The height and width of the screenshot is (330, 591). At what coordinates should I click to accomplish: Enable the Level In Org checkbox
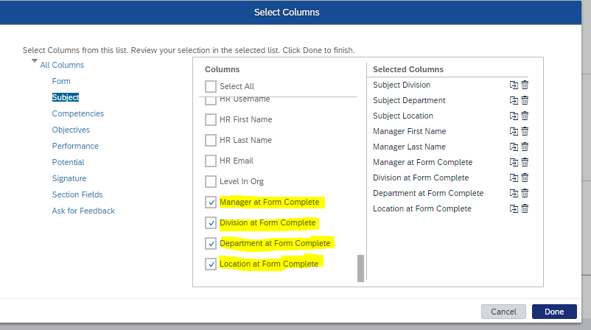coord(211,181)
